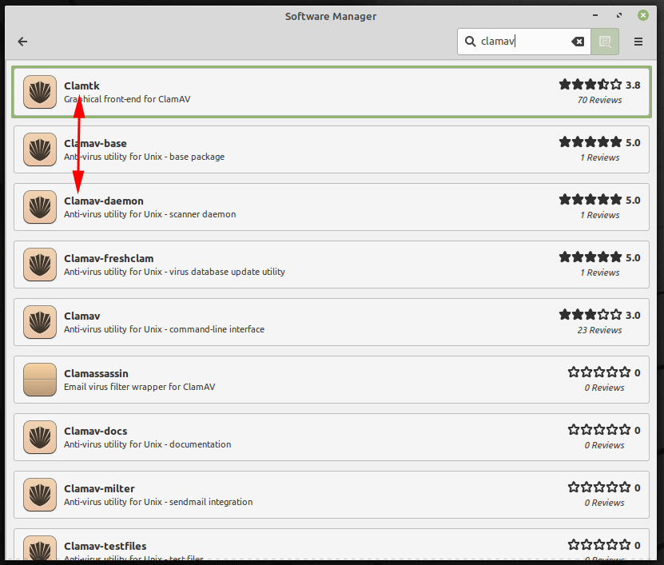Click the "23 Reviews" text for Clamav

coord(599,331)
